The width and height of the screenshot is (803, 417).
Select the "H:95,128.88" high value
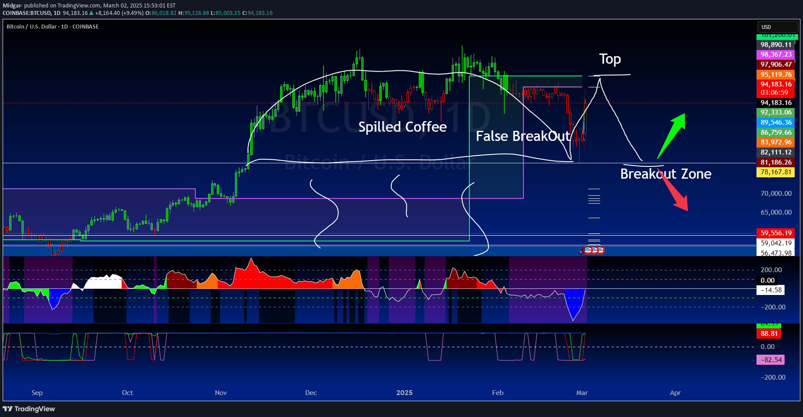[194, 13]
